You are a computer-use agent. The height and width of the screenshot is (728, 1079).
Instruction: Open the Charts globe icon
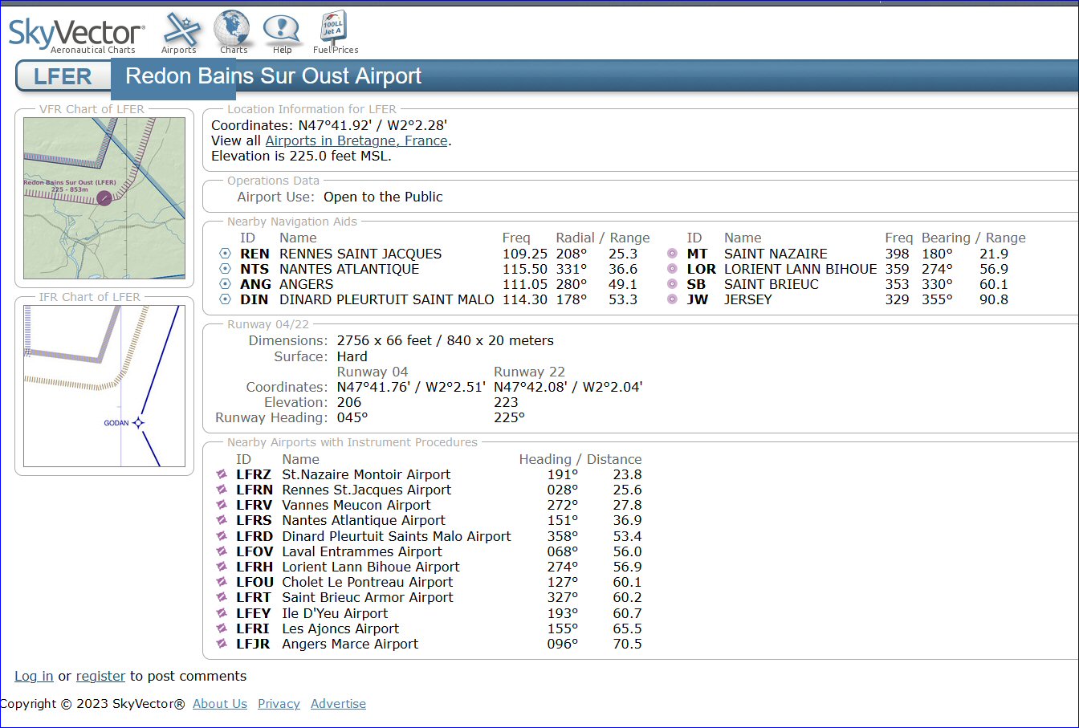click(233, 32)
